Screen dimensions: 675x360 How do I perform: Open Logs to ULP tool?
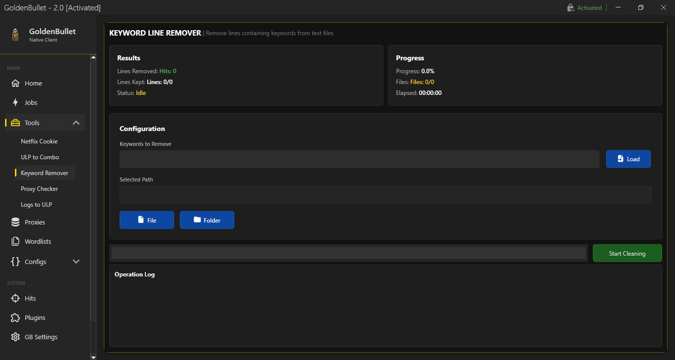[x=36, y=205]
